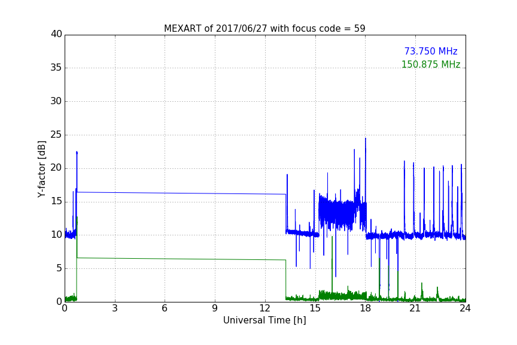Click the plot title 'MEXART of 2017/06/27 with focus code = 59'
The height and width of the screenshot is (345, 517).
point(264,29)
